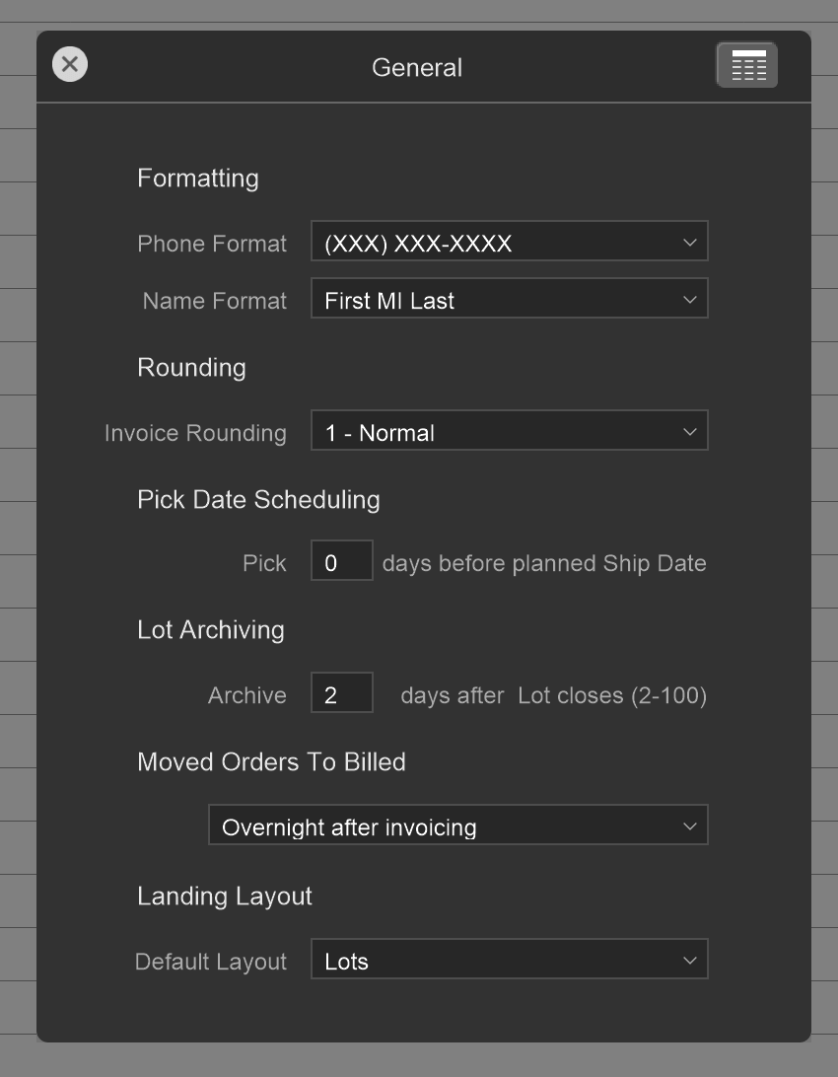The width and height of the screenshot is (838, 1077).
Task: Click the Name Format label
Action: coord(215,301)
